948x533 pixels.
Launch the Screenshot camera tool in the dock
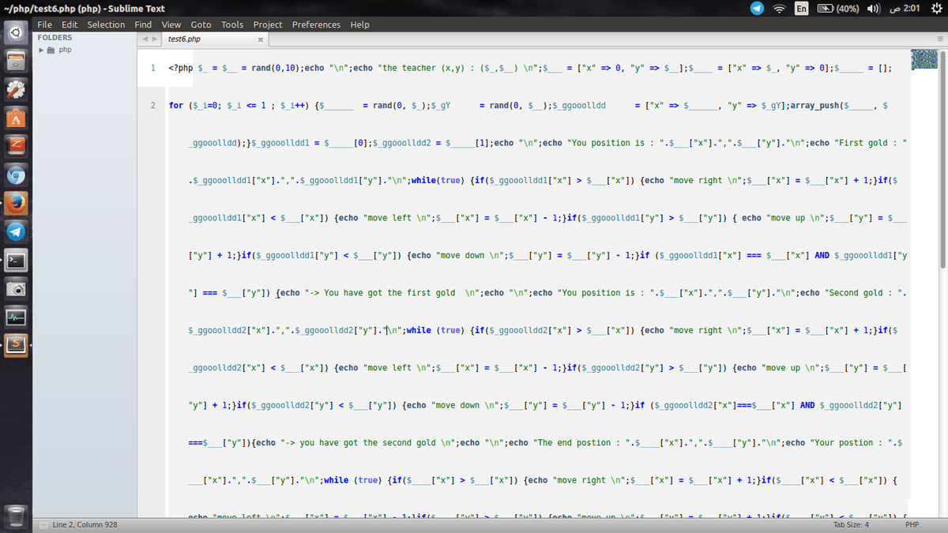coord(14,288)
